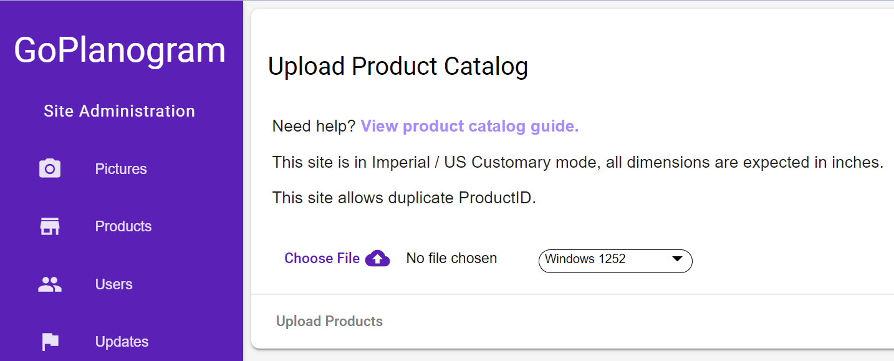Click the storefront icon for Products
894x361 pixels.
[50, 226]
